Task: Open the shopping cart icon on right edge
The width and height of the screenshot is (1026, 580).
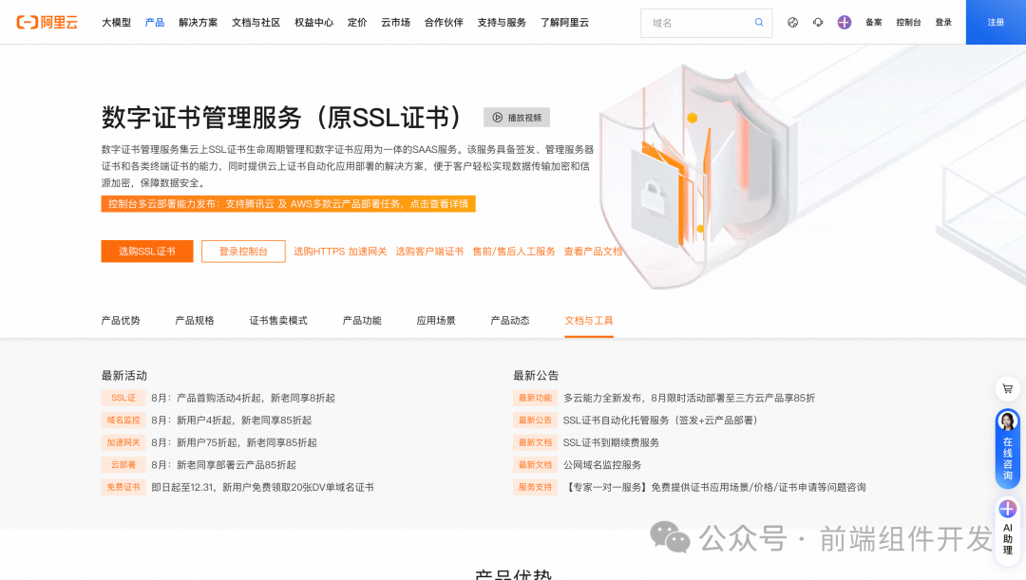Action: click(x=1007, y=388)
